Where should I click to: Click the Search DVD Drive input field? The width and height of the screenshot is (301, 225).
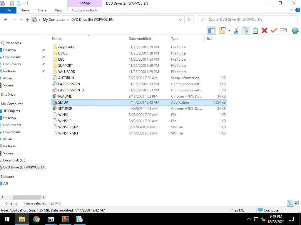pyautogui.click(x=247, y=20)
